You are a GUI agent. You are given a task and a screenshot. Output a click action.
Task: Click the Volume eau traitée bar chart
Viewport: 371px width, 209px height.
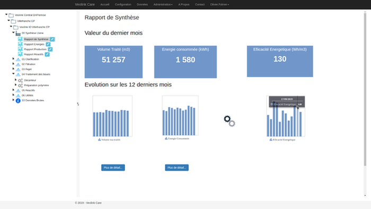click(x=112, y=116)
